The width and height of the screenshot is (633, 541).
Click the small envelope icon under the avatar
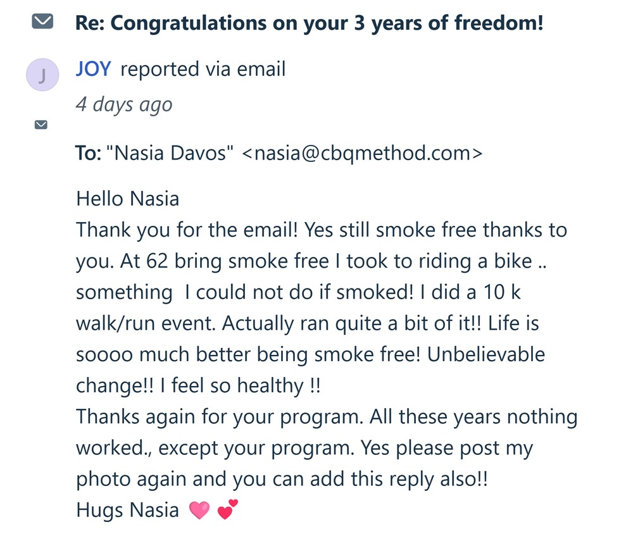tap(41, 125)
